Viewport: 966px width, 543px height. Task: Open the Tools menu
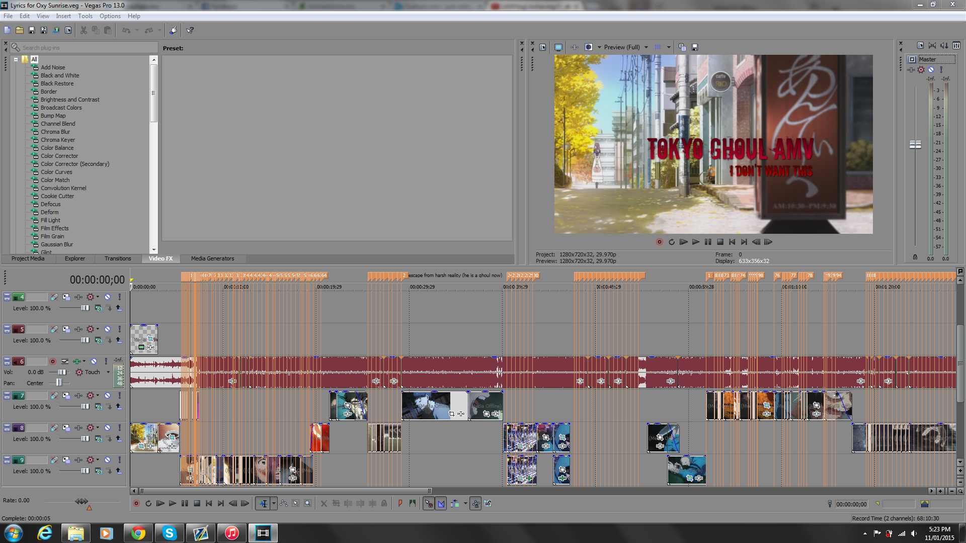85,16
